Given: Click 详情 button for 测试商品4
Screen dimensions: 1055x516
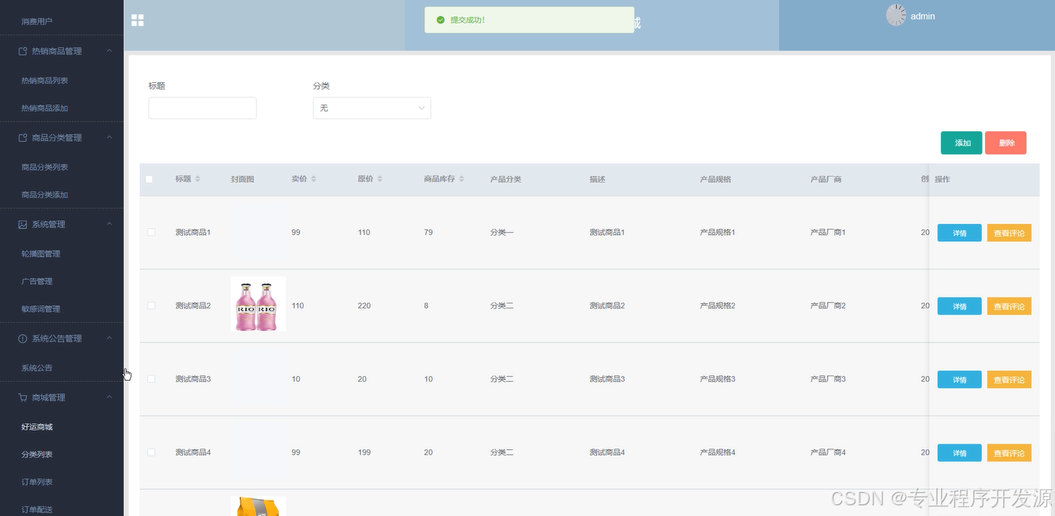Looking at the screenshot, I should pos(959,453).
